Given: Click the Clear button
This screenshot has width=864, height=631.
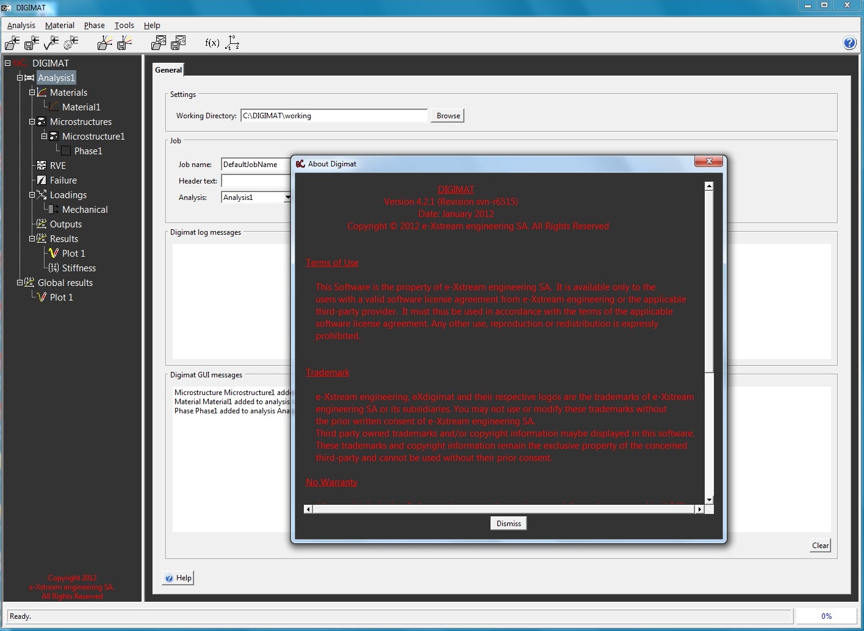Looking at the screenshot, I should [x=821, y=546].
